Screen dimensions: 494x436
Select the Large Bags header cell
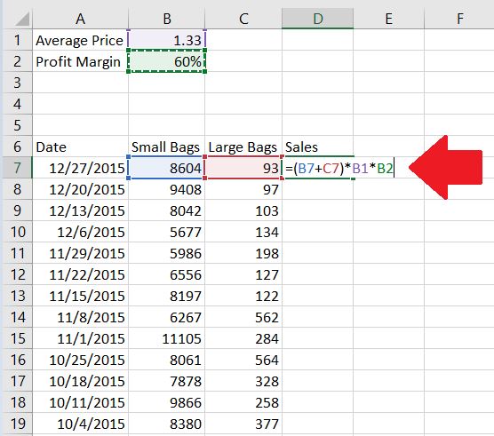coord(243,147)
